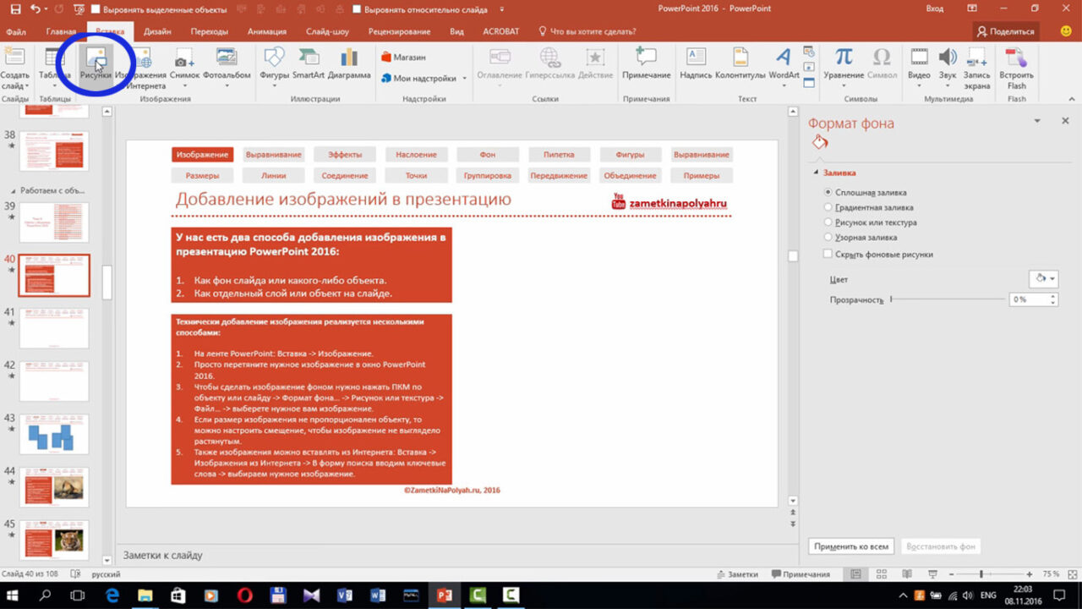Select slide 44 thumbnail in the panel

(54, 486)
